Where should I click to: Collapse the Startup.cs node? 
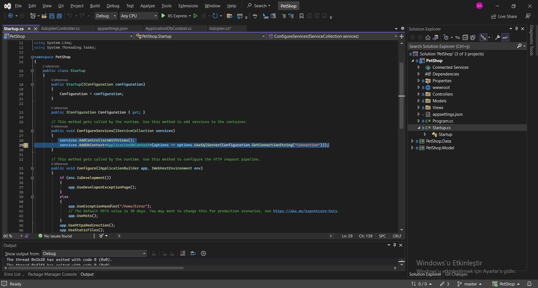[419, 128]
